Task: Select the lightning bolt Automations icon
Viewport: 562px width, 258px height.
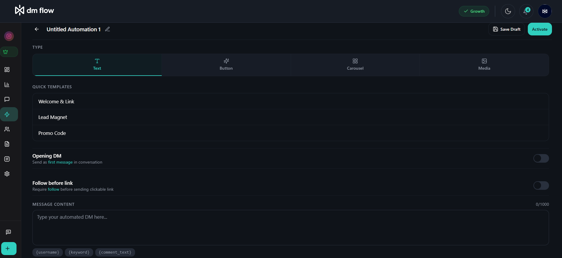Action: (9, 114)
